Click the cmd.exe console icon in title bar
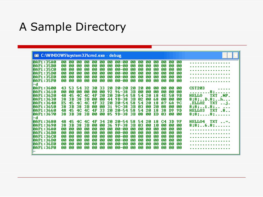The height and width of the screenshot is (197, 263). (36, 56)
